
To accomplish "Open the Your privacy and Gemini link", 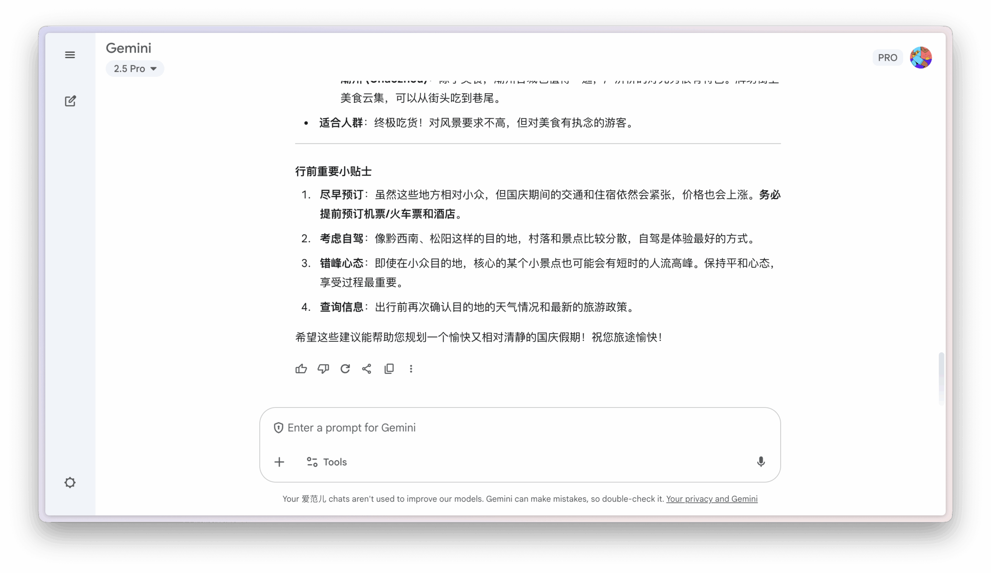I will pos(712,499).
